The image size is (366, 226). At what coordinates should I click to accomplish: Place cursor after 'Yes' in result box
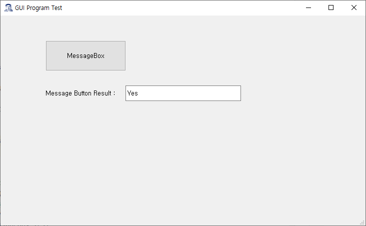click(x=138, y=93)
